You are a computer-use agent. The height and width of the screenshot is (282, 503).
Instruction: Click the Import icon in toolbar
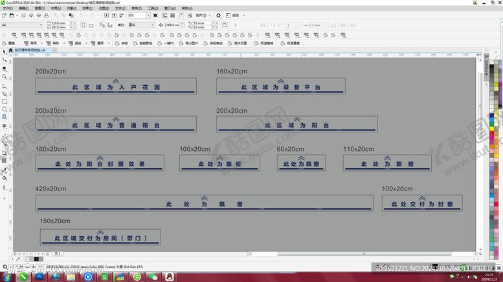[107, 15]
